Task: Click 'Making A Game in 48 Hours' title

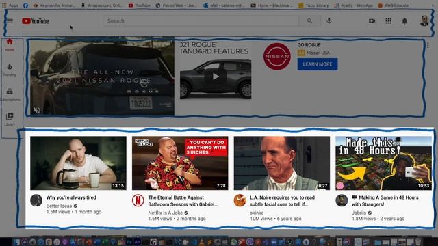Action: coord(385,201)
